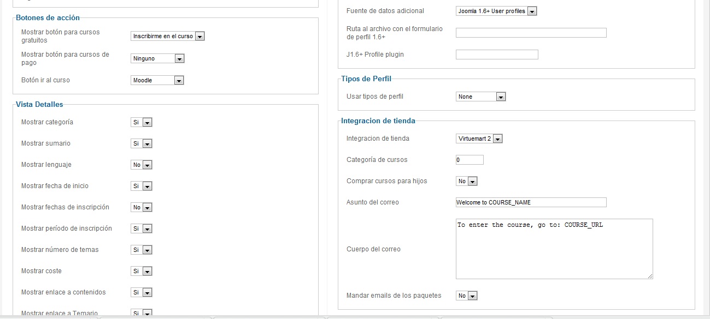
Task: Change 'Mostrar categoría' Si dropdown
Action: (x=141, y=123)
